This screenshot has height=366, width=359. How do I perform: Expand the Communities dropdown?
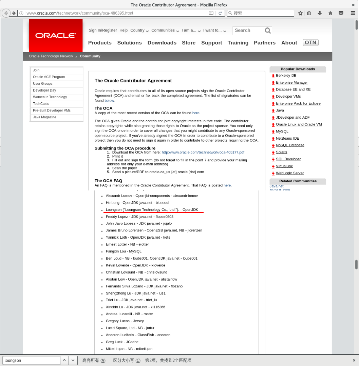pos(165,30)
